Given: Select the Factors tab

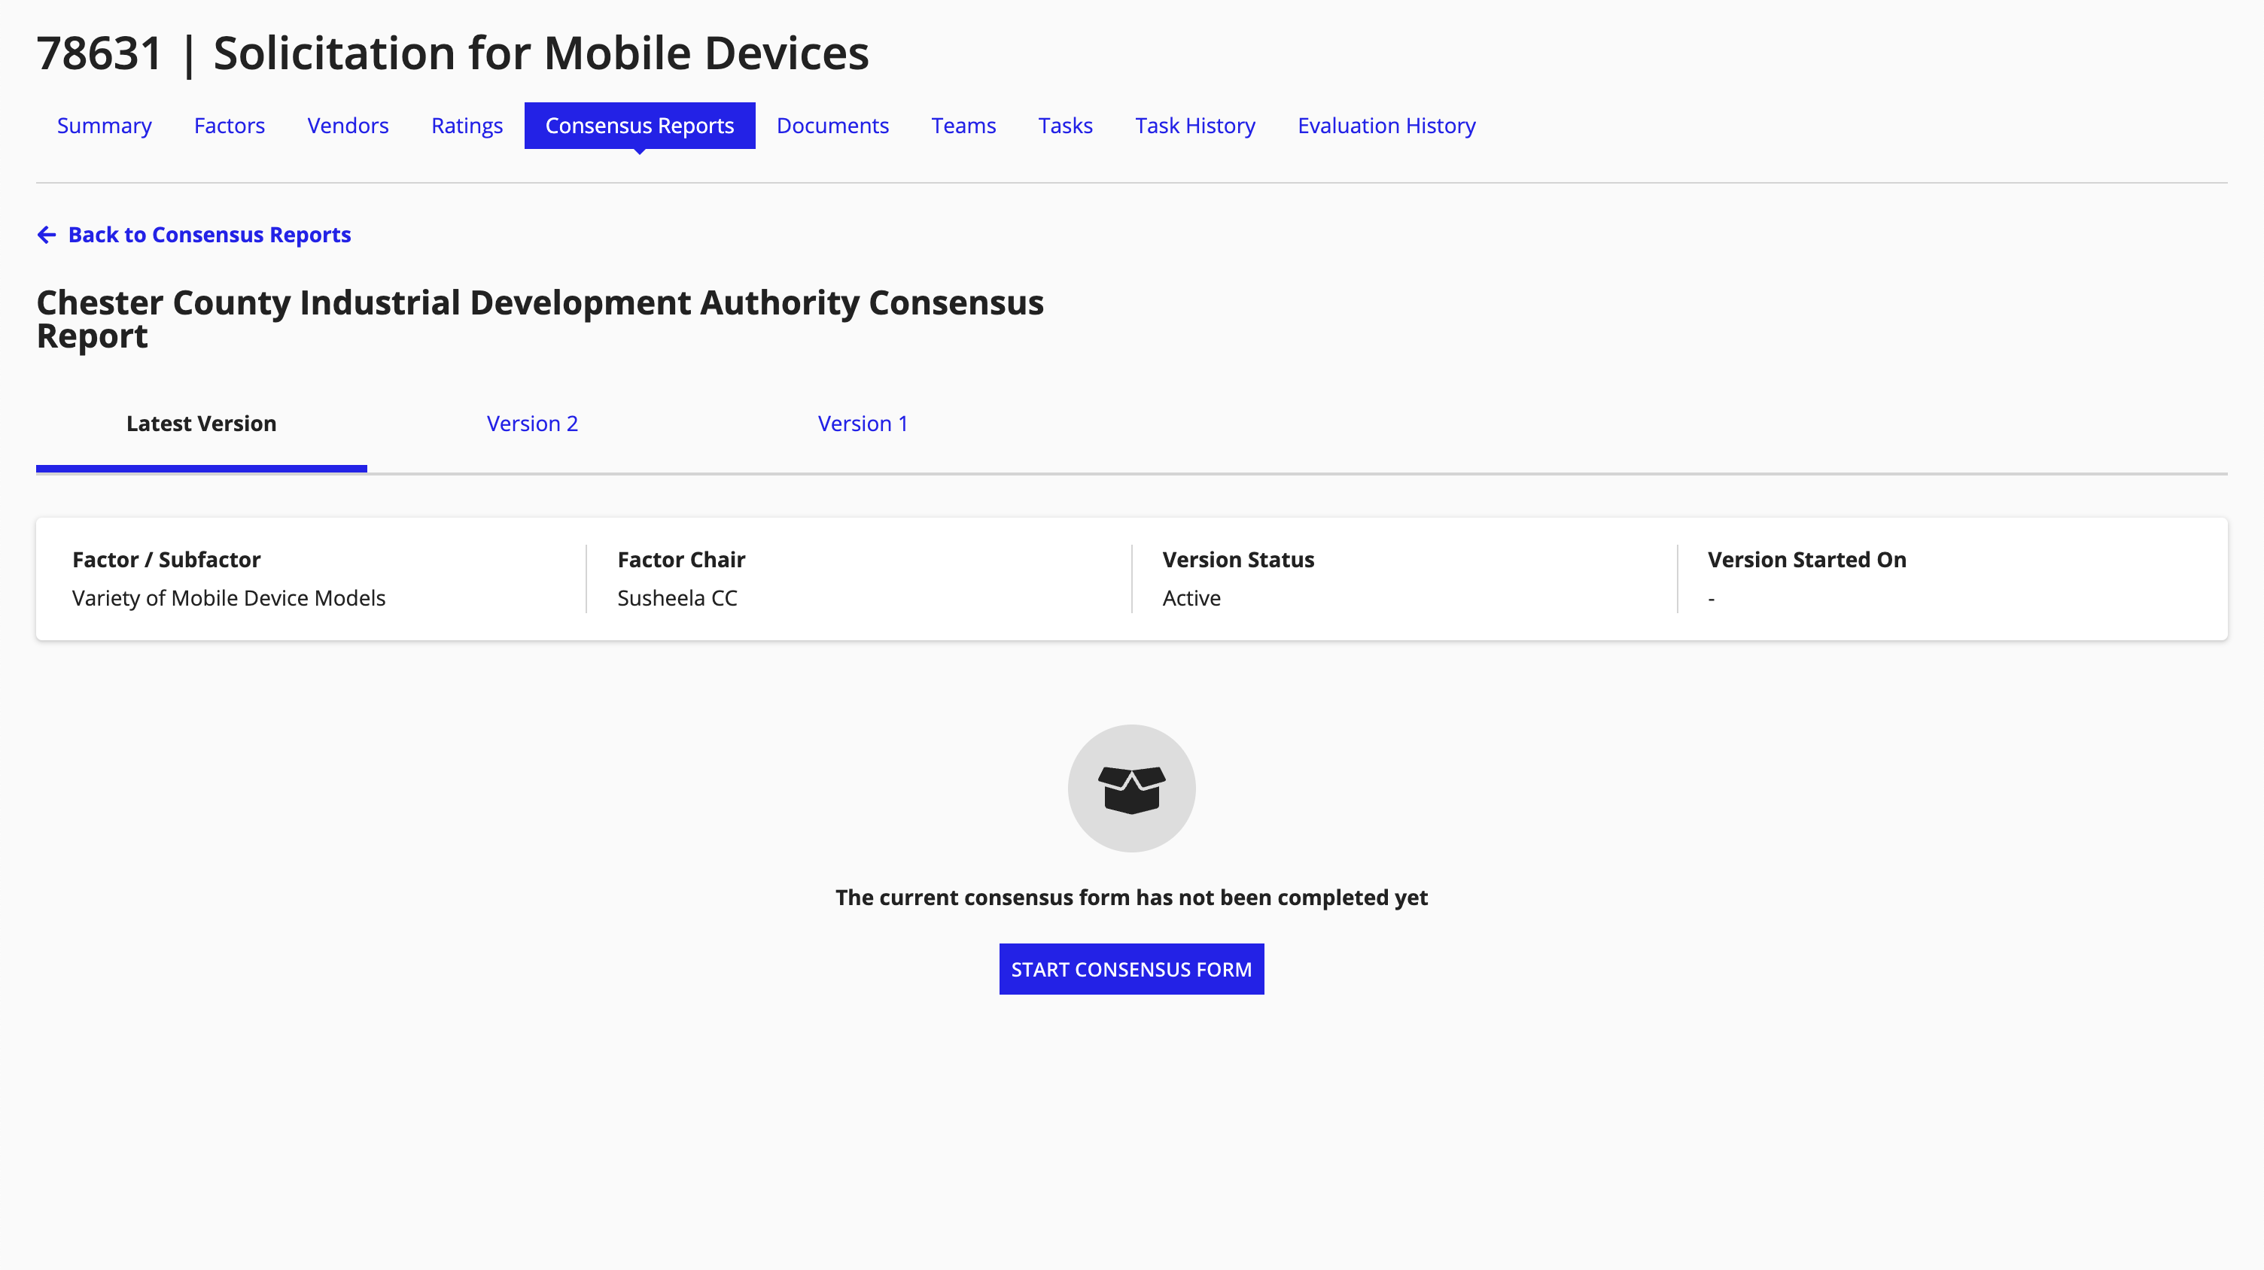Looking at the screenshot, I should (229, 124).
